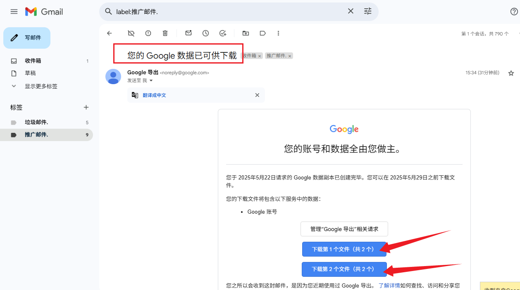Expand recipient details dropdown arrow
Viewport: 520px width, 290px height.
tap(151, 80)
